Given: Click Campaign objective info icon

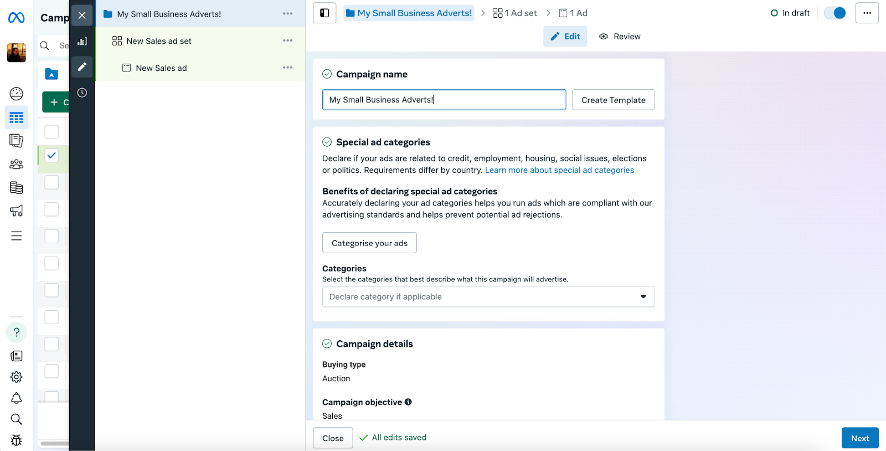Looking at the screenshot, I should tap(408, 402).
